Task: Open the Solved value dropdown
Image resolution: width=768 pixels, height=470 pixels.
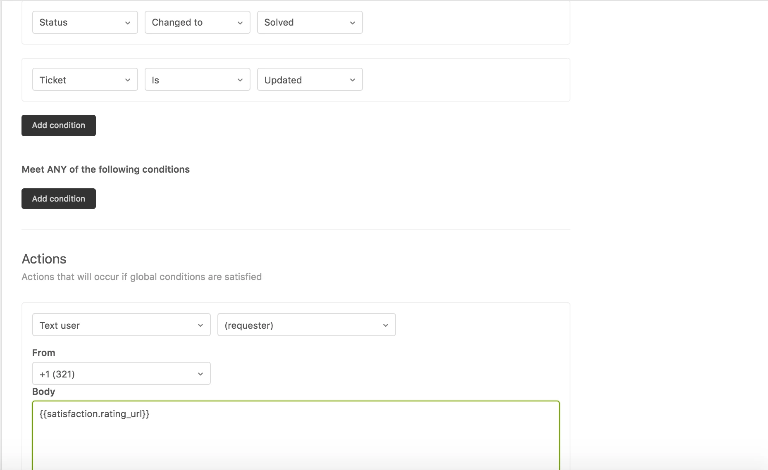Action: coord(310,22)
